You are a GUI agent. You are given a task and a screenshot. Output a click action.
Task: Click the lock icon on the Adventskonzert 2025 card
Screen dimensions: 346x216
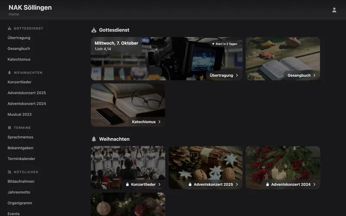coord(190,184)
